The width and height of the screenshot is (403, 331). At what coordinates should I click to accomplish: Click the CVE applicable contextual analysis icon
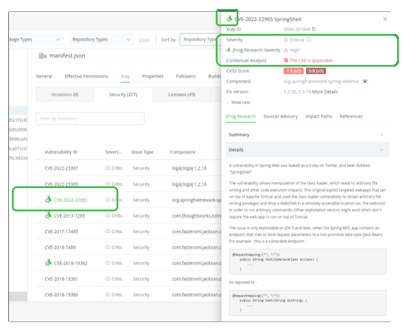(x=286, y=61)
